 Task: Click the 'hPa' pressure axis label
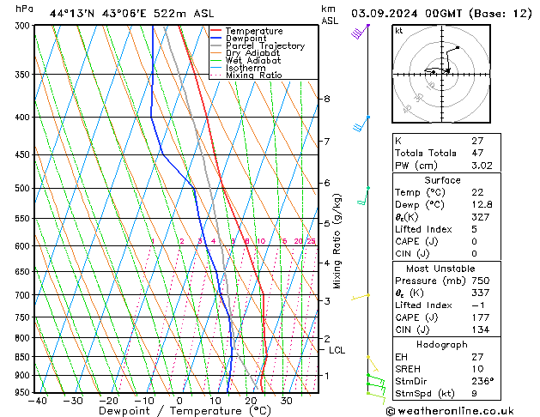click(x=24, y=9)
